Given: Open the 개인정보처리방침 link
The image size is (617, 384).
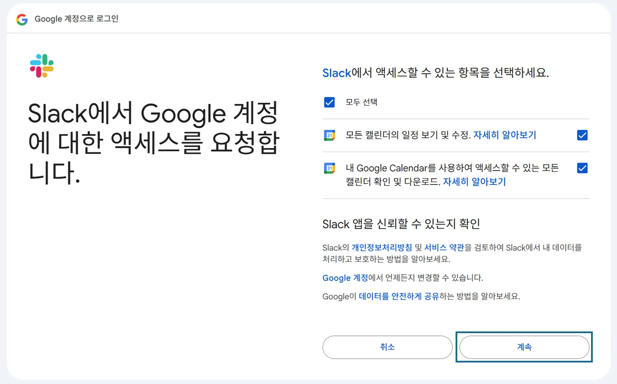Looking at the screenshot, I should pyautogui.click(x=382, y=247).
